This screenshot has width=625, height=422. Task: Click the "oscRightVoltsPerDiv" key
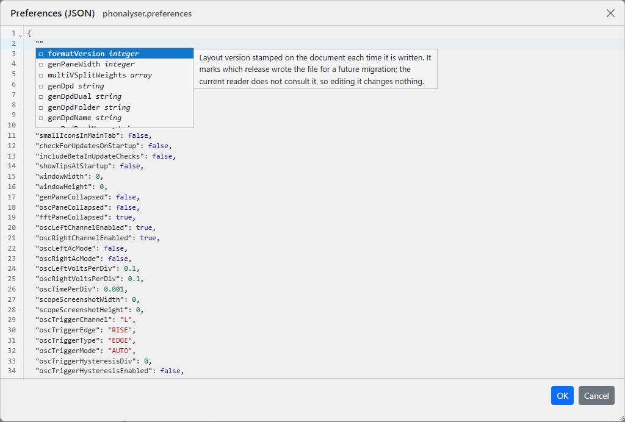(78, 279)
